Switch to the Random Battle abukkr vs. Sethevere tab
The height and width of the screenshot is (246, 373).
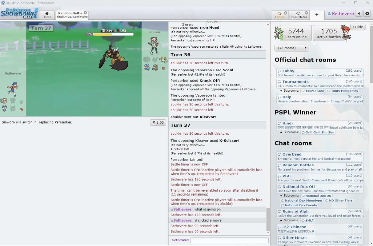point(72,15)
